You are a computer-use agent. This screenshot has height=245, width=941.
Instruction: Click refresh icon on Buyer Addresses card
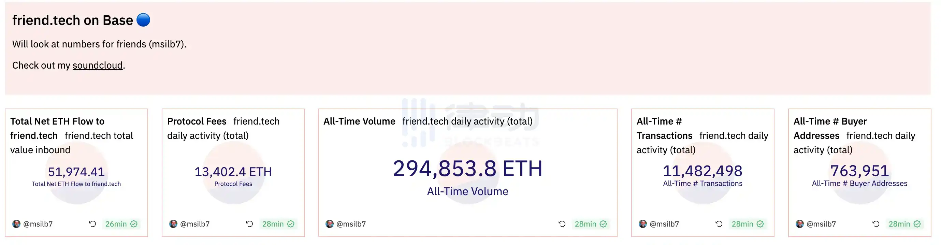pos(876,224)
